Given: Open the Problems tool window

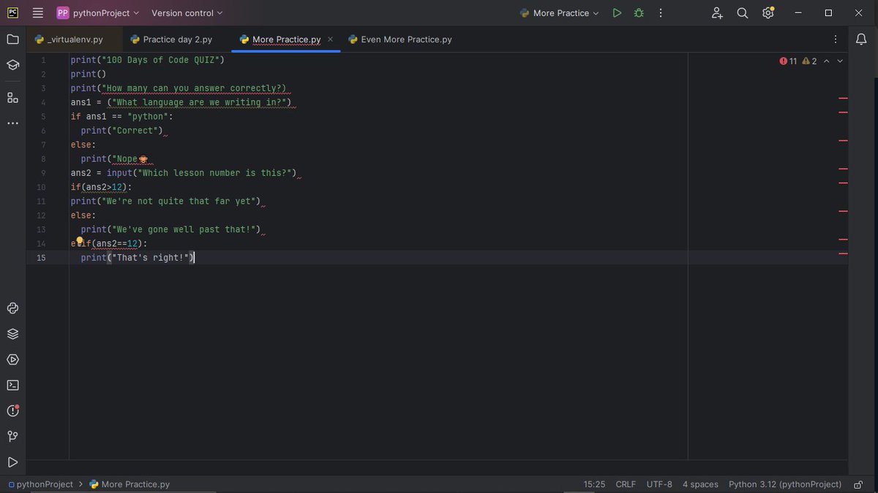Looking at the screenshot, I should click(x=12, y=410).
